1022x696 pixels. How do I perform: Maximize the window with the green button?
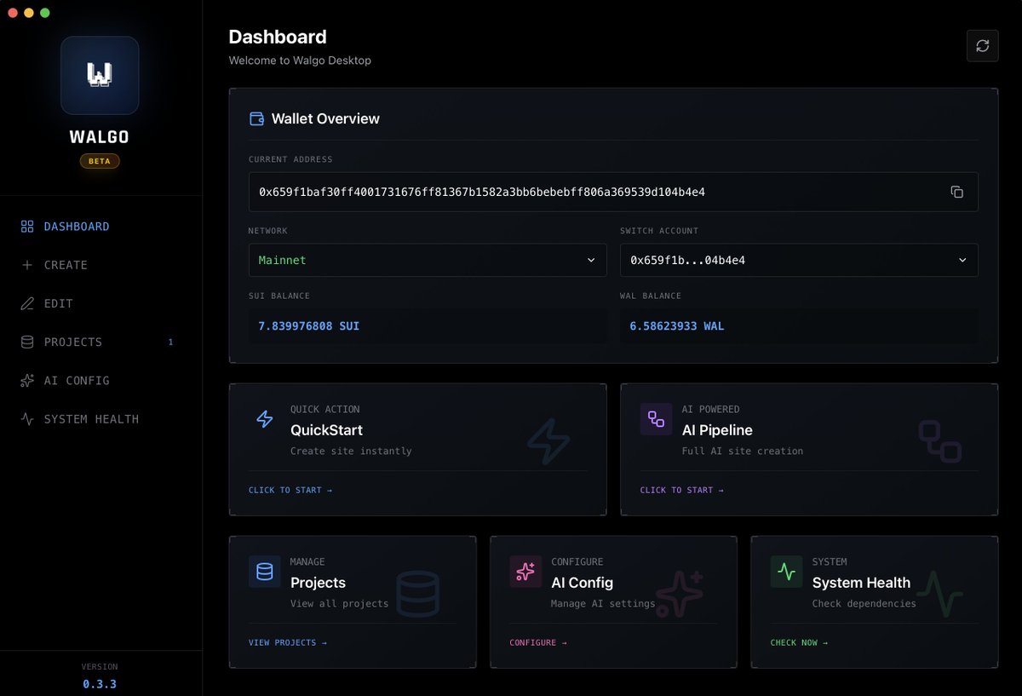[x=44, y=13]
